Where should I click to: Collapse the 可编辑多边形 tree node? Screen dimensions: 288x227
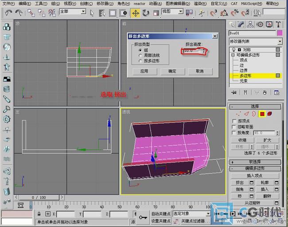(x=233, y=55)
